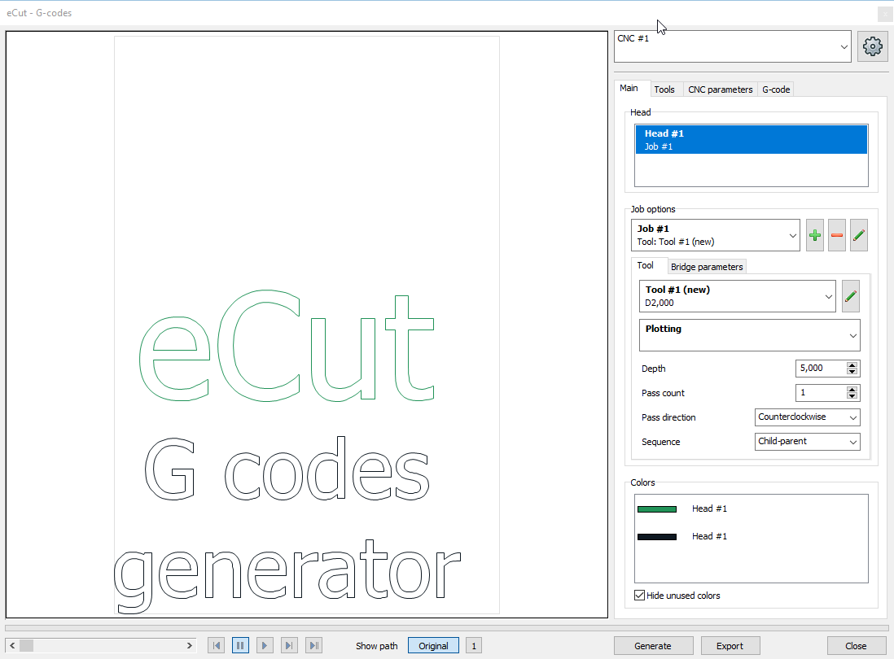Click horizontal scrollbar left arrow
The image size is (894, 659).
[12, 645]
